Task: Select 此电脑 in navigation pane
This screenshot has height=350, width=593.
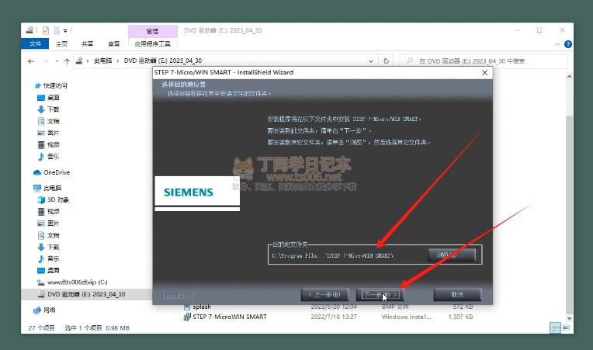Action: [x=47, y=188]
